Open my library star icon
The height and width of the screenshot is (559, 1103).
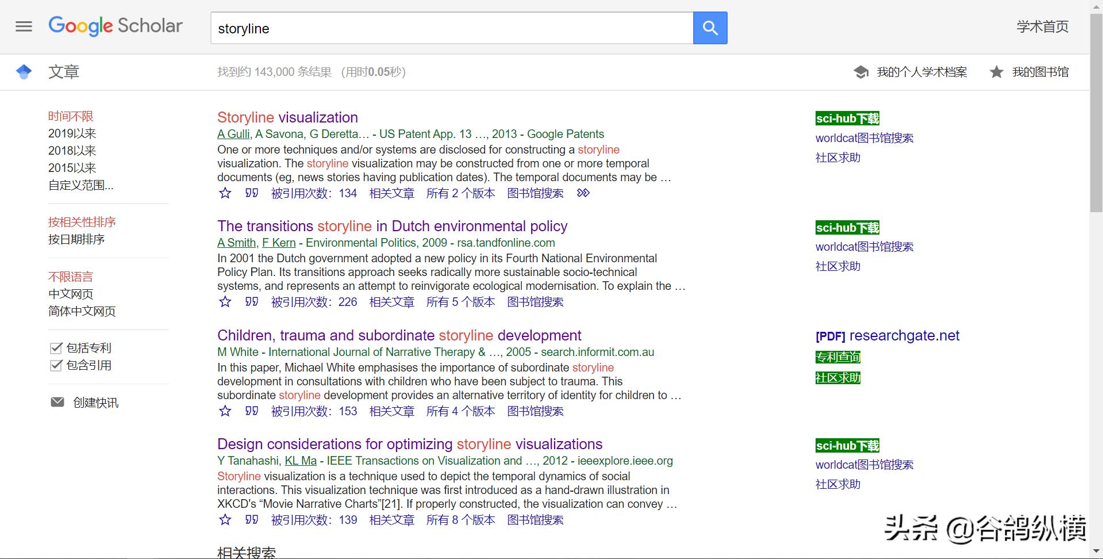(x=996, y=72)
